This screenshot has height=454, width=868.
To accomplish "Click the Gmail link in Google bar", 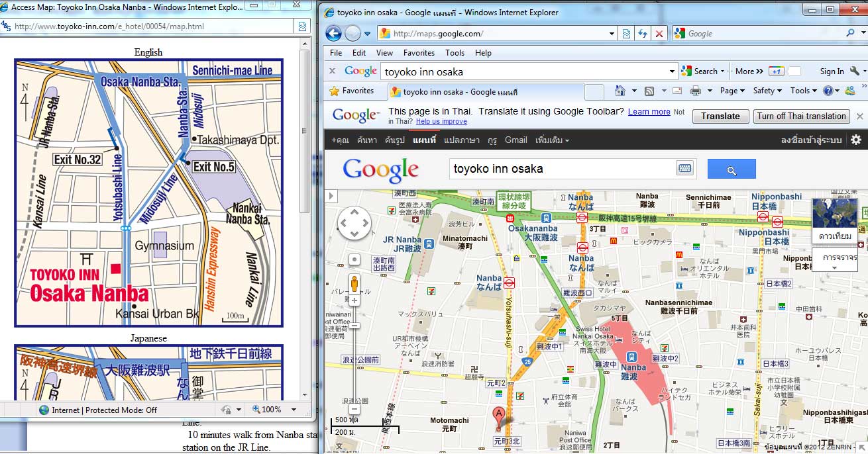I will pos(515,140).
